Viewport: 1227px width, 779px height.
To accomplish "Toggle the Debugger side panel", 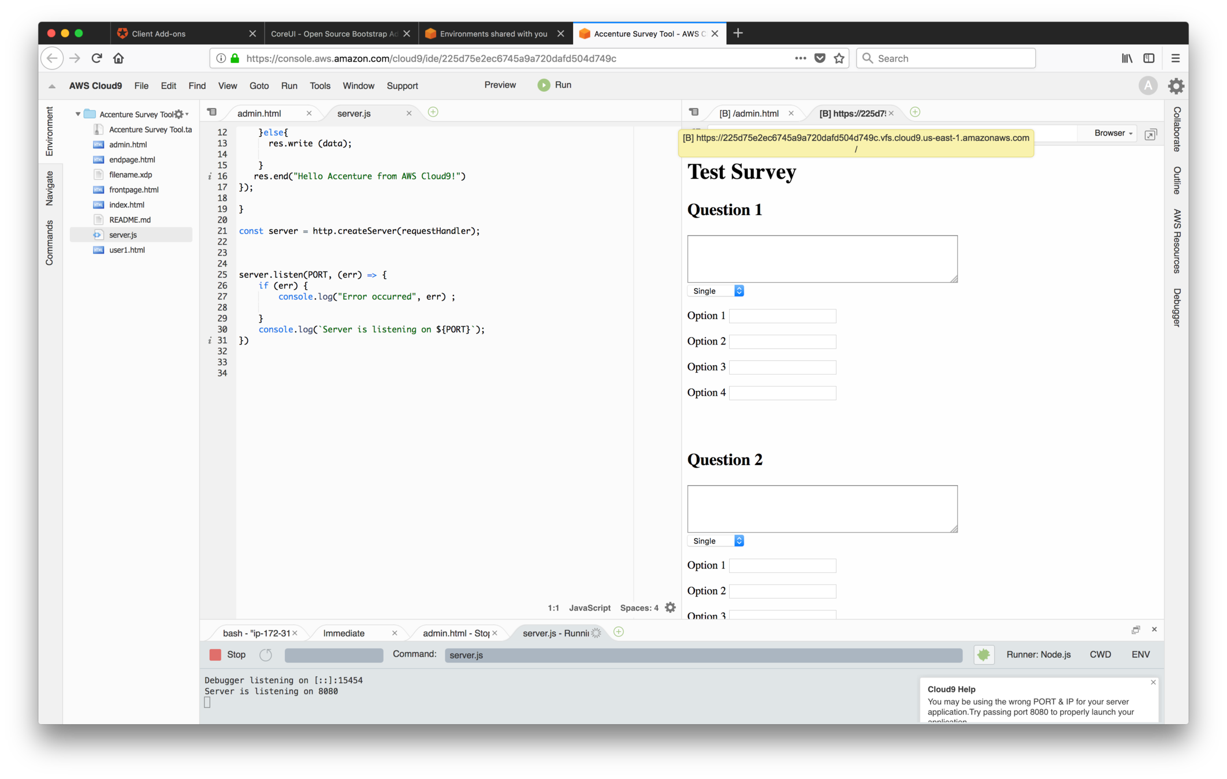I will [x=1177, y=308].
